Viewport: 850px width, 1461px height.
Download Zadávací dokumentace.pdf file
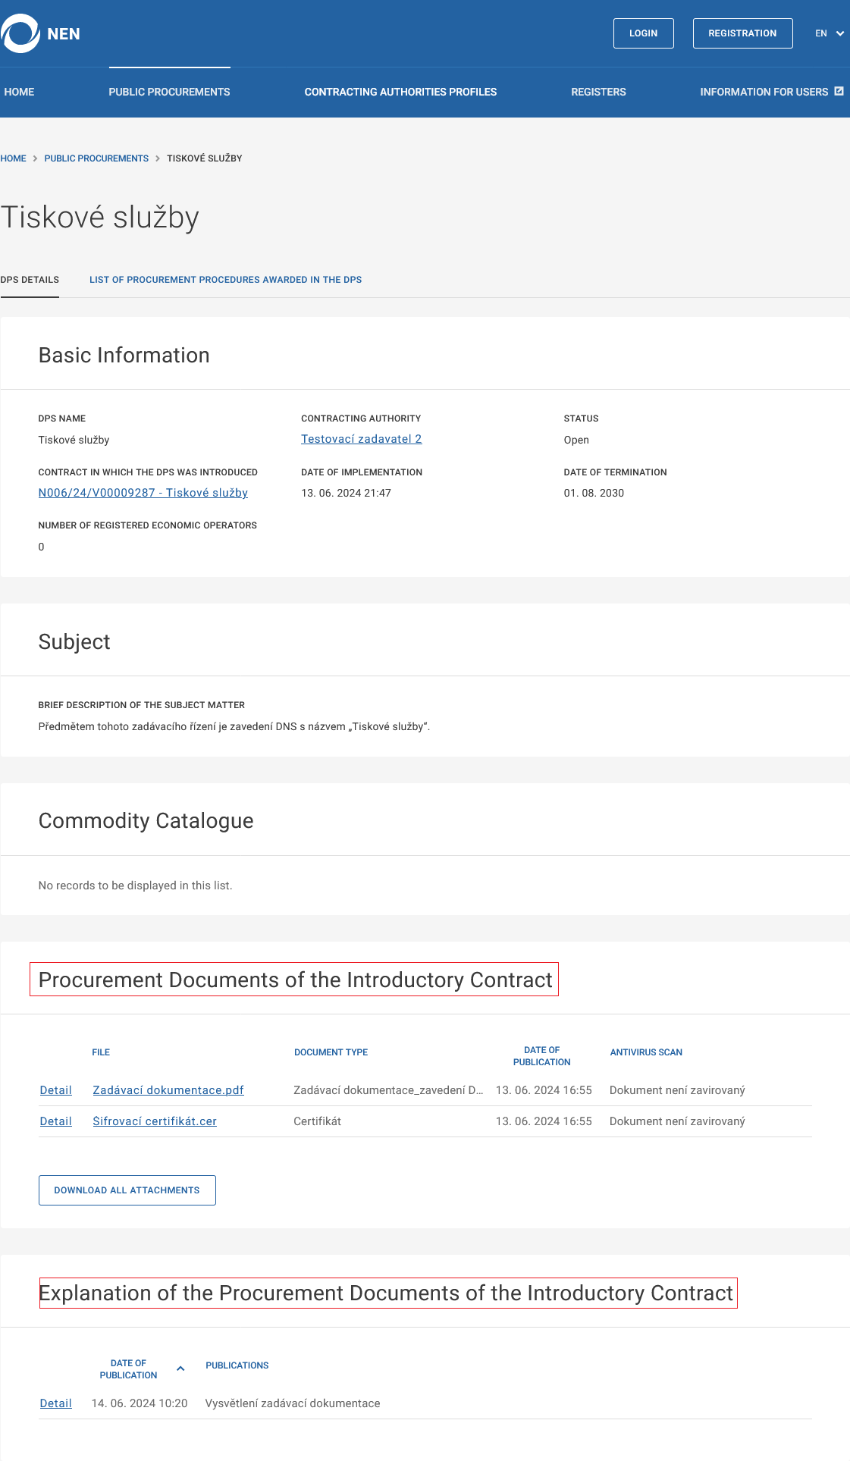coord(168,1090)
